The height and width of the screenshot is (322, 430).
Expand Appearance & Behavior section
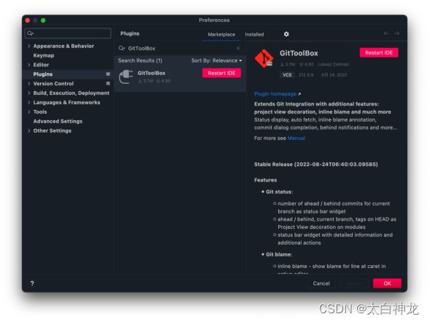coord(28,46)
